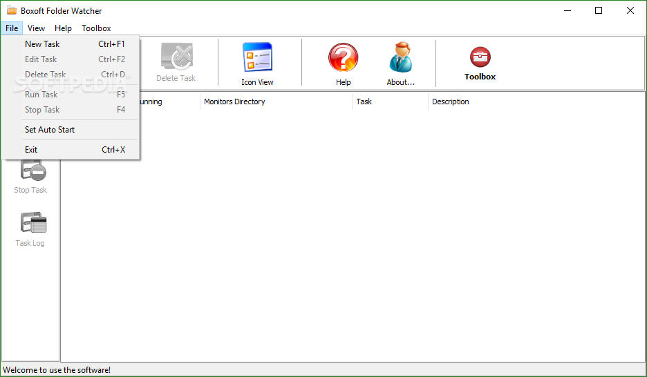
Task: Open the View menu
Action: 36,28
